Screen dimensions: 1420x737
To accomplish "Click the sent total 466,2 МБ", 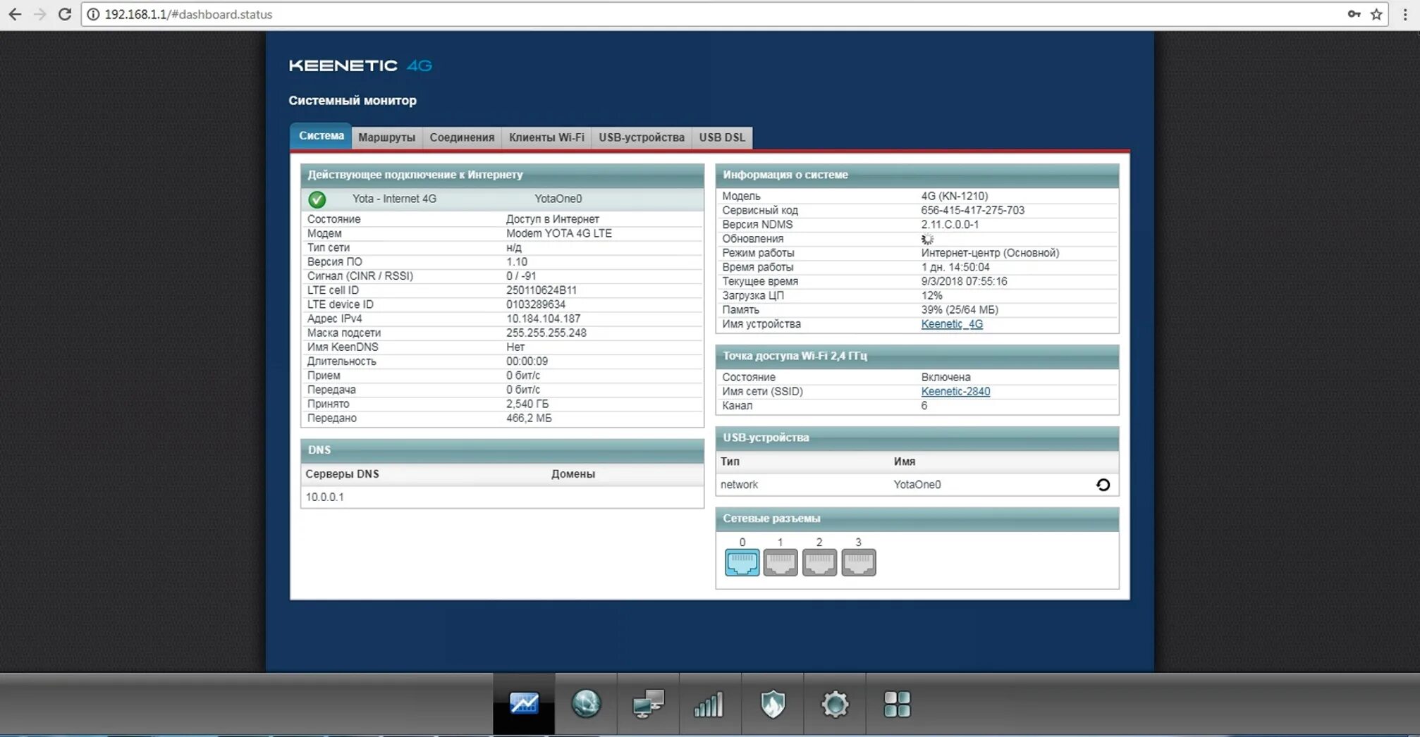I will tap(529, 419).
